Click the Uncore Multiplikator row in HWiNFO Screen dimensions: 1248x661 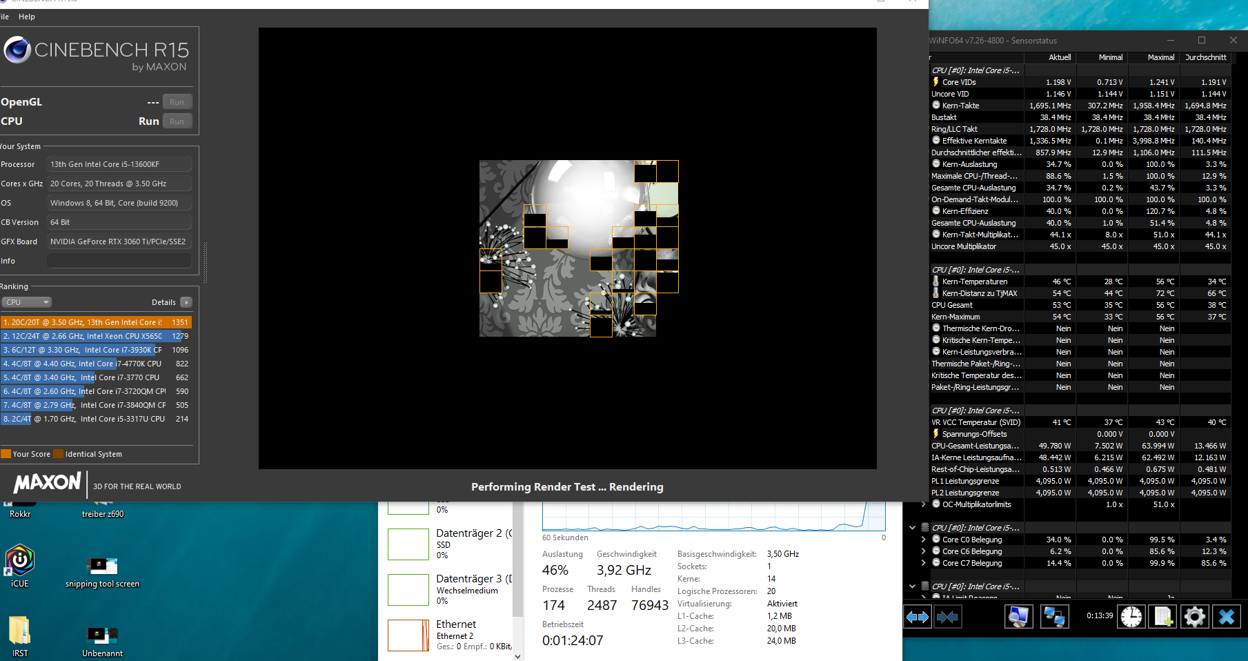pyautogui.click(x=1080, y=246)
